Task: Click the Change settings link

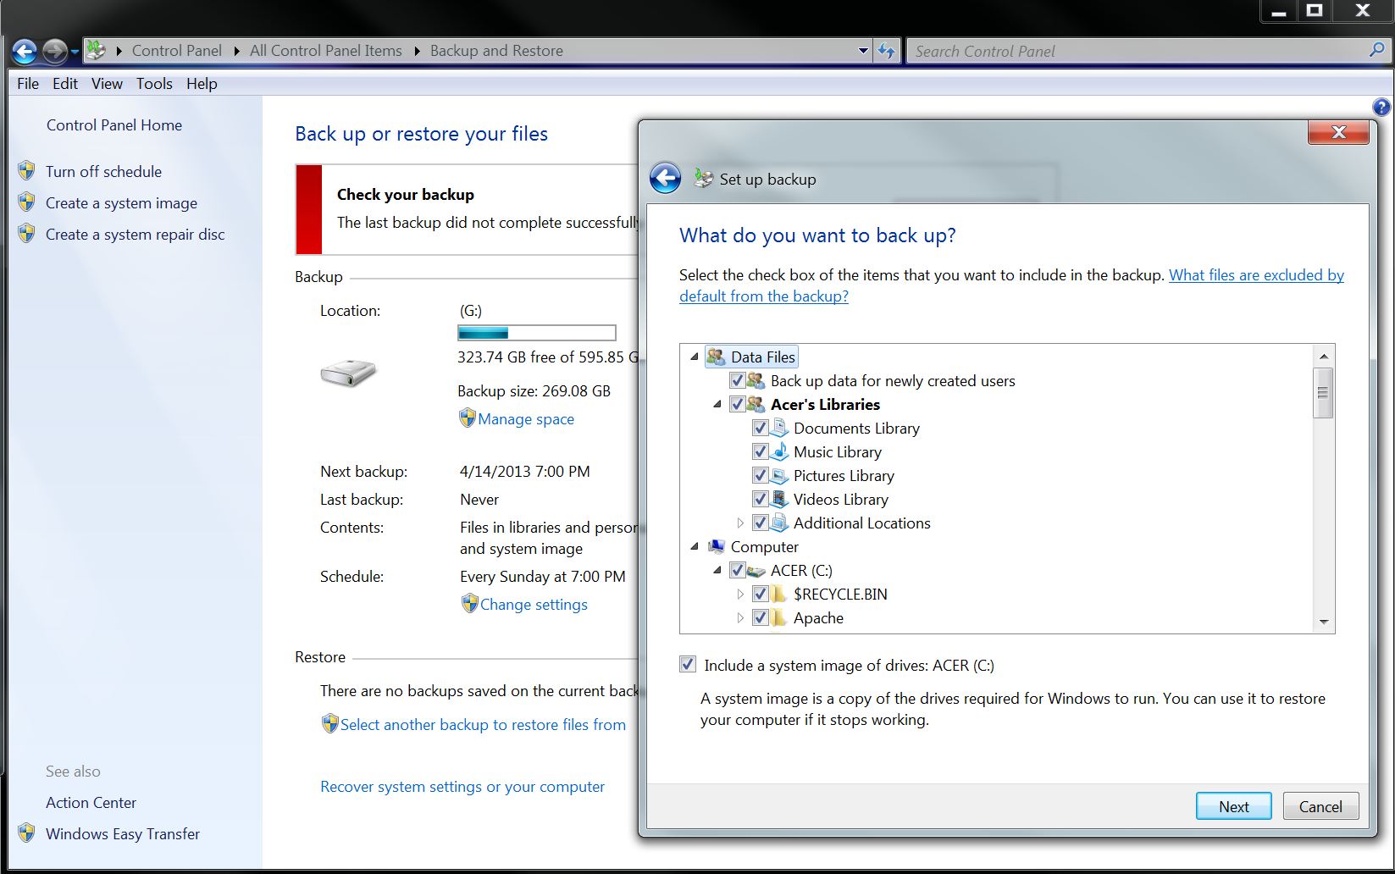Action: click(534, 604)
